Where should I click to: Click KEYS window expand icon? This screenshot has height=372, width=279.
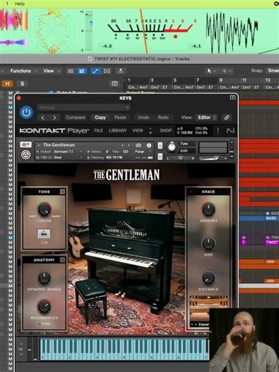[x=232, y=97]
